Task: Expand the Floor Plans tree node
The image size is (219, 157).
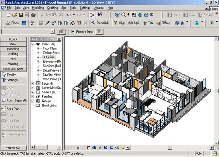Action: pos(38,48)
